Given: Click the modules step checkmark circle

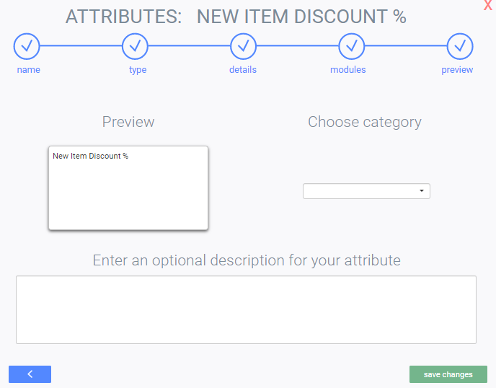Looking at the screenshot, I should [x=351, y=47].
